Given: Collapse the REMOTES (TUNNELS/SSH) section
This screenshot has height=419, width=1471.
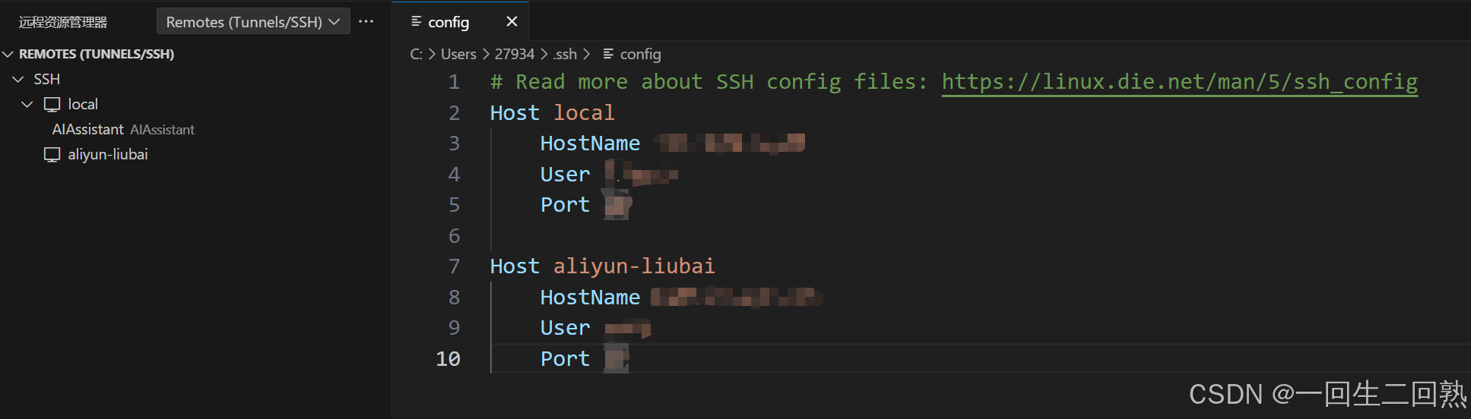Looking at the screenshot, I should (x=9, y=54).
